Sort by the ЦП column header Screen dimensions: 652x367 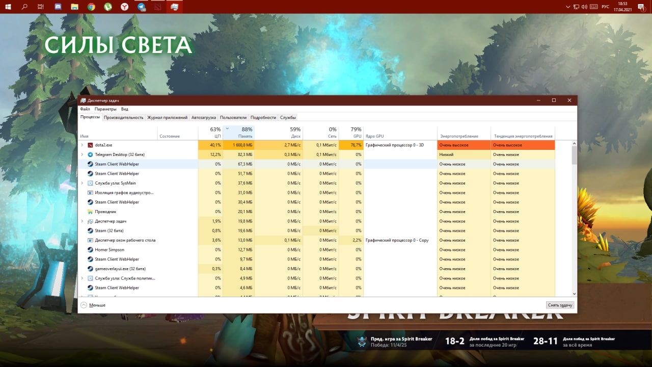pyautogui.click(x=210, y=133)
